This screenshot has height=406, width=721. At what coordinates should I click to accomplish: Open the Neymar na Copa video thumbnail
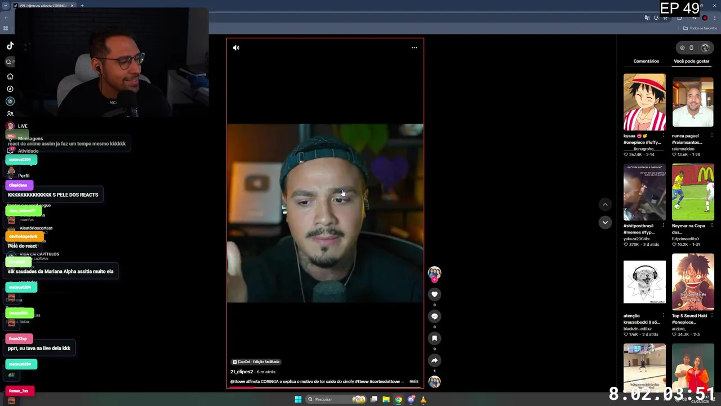693,192
